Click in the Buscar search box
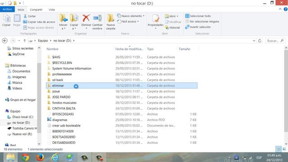Image resolution: width=288 pixels, height=162 pixels. (275, 40)
